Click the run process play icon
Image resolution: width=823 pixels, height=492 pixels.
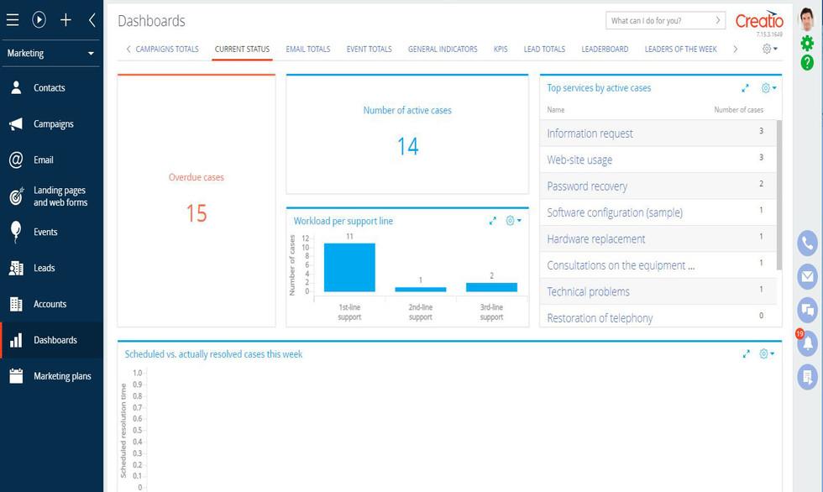[x=38, y=19]
